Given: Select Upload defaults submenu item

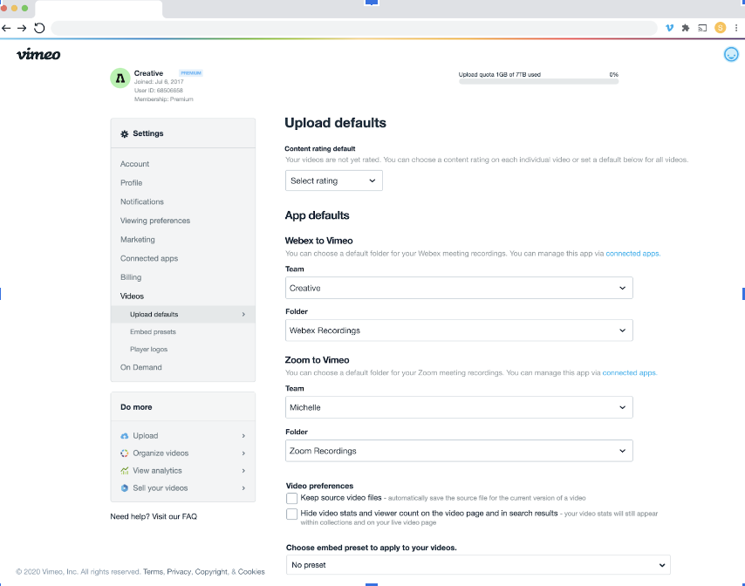Looking at the screenshot, I should pyautogui.click(x=183, y=315).
